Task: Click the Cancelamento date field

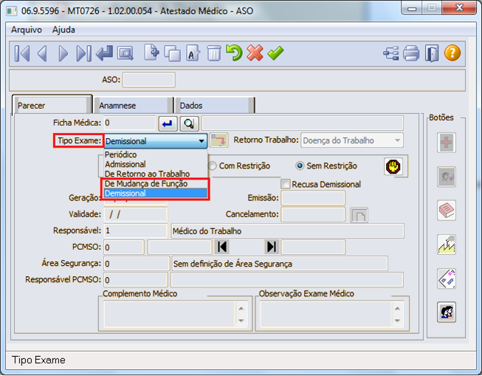Action: [x=313, y=214]
